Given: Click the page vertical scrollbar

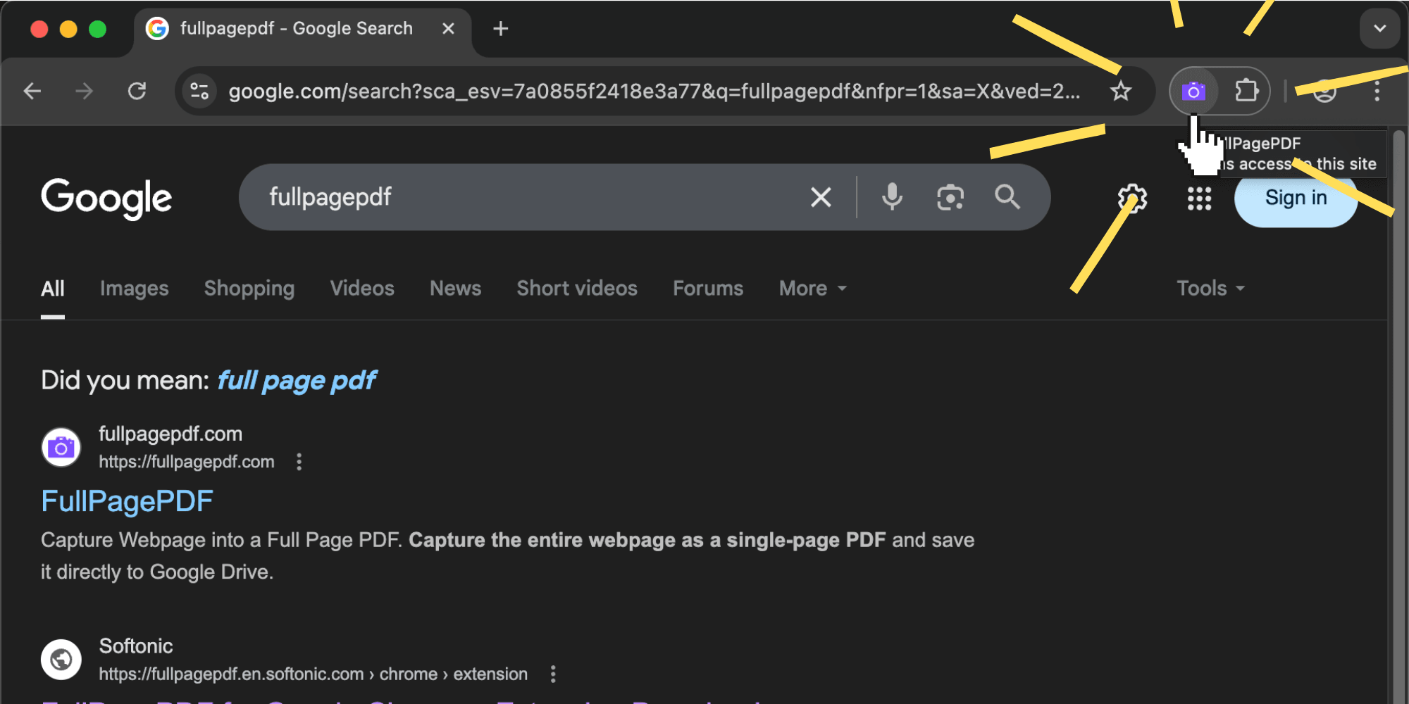Looking at the screenshot, I should [1398, 415].
